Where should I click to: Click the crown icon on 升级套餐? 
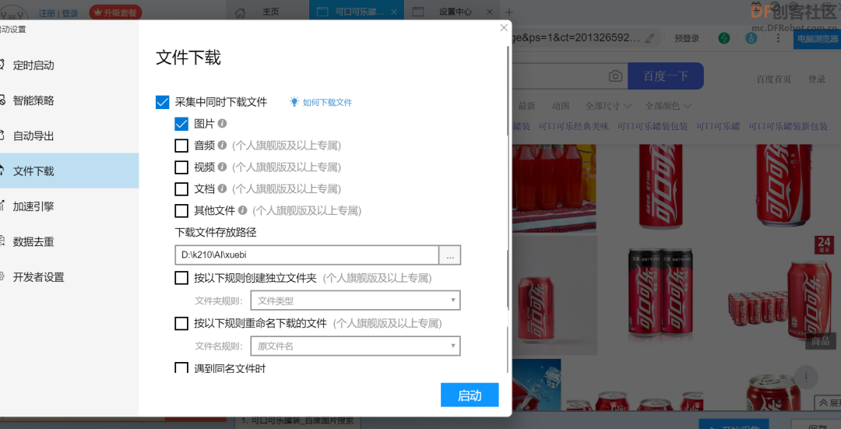(98, 12)
